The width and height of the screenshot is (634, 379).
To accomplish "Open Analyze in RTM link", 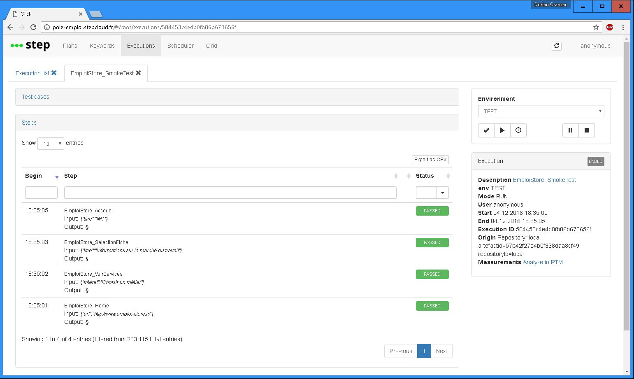I will click(543, 262).
